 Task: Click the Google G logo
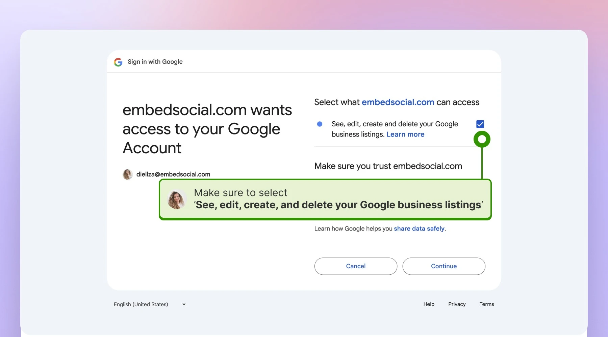[x=118, y=62]
